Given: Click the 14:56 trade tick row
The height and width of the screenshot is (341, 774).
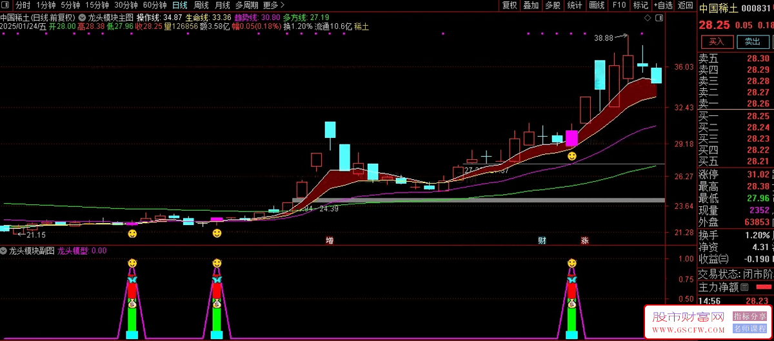Looking at the screenshot, I should point(735,300).
